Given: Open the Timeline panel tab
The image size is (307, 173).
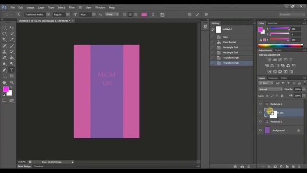Looking at the screenshot, I should (38, 166).
